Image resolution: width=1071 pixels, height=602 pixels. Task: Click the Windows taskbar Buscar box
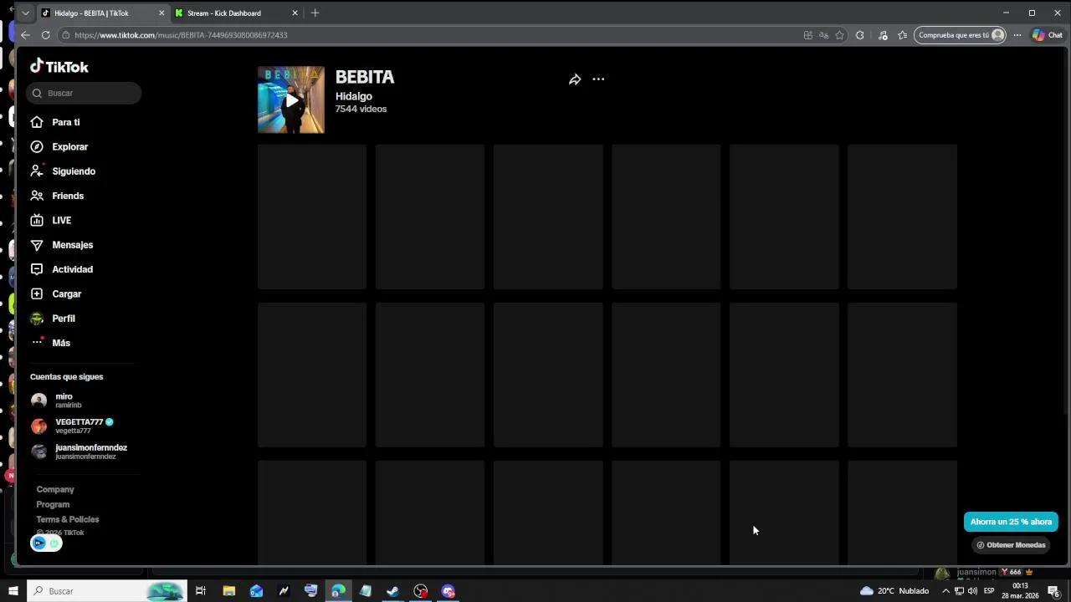pyautogui.click(x=106, y=591)
